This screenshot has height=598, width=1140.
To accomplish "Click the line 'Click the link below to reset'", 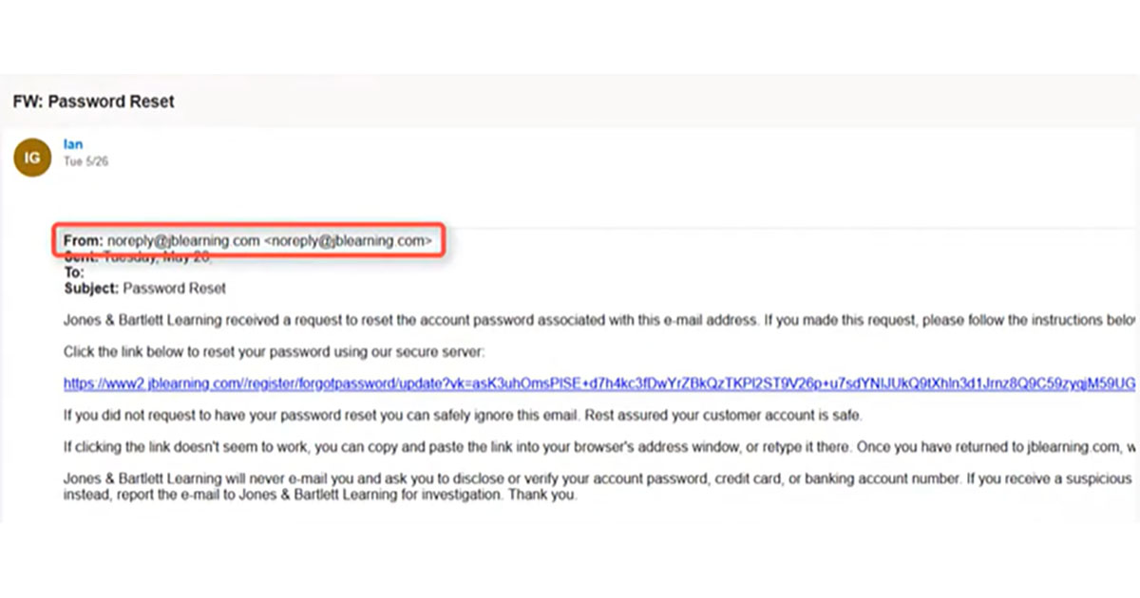I will [274, 352].
